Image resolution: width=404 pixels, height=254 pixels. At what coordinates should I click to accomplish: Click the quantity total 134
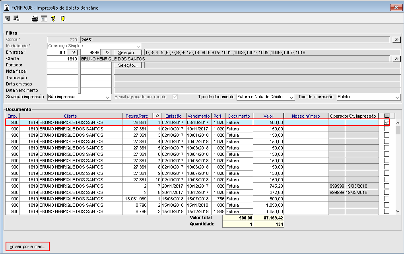tap(269, 224)
